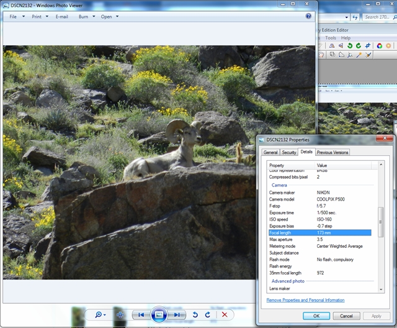This screenshot has height=328, width=397.
Task: Click E-mail in the toolbar
Action: tap(62, 17)
